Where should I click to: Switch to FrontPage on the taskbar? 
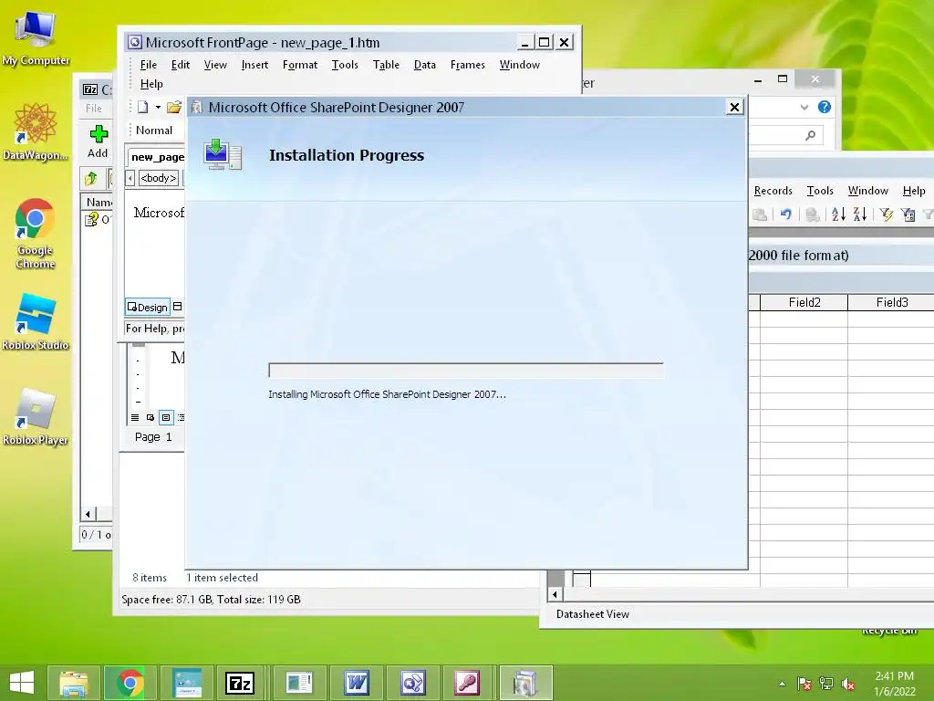[x=413, y=683]
